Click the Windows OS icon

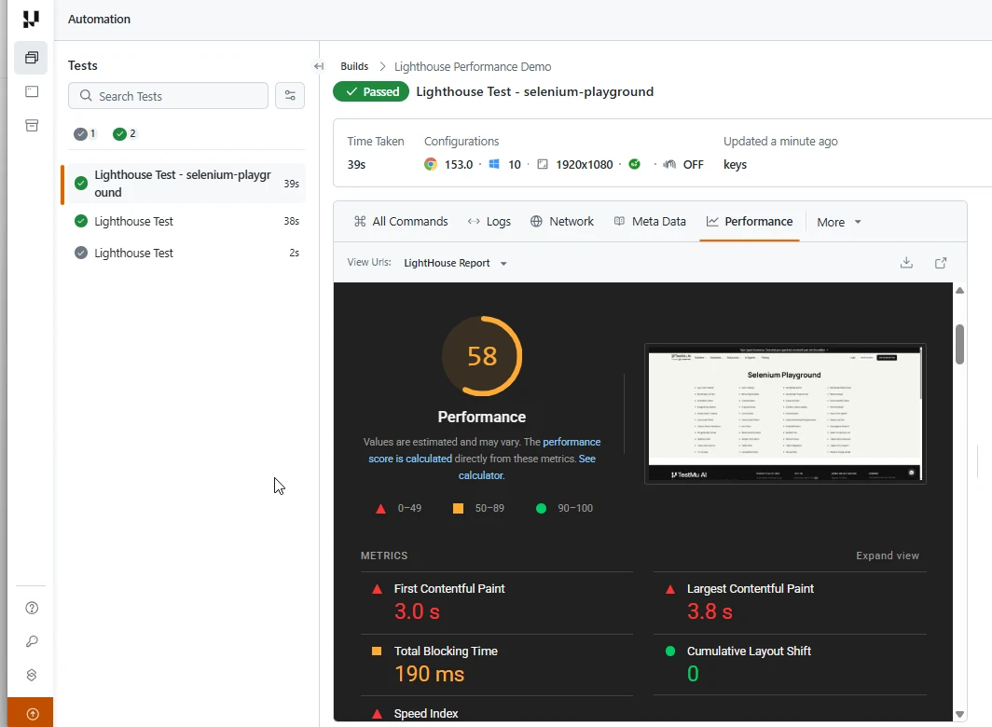coord(495,165)
